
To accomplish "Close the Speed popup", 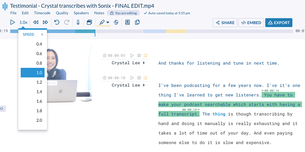I will coord(42,34).
